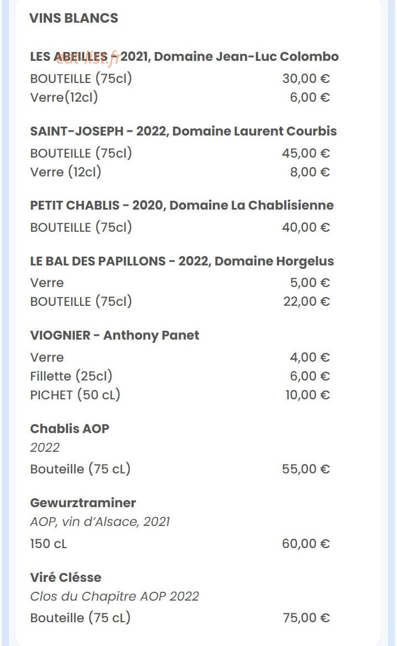Viewport: 397px width, 646px height.
Task: Choose the 22,00 € BOUTEILLE for Domaine Horgelus
Action: (x=306, y=301)
